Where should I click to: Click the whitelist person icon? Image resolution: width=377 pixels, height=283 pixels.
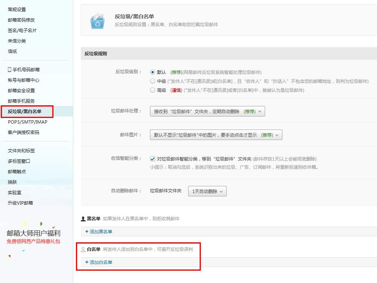click(83, 249)
